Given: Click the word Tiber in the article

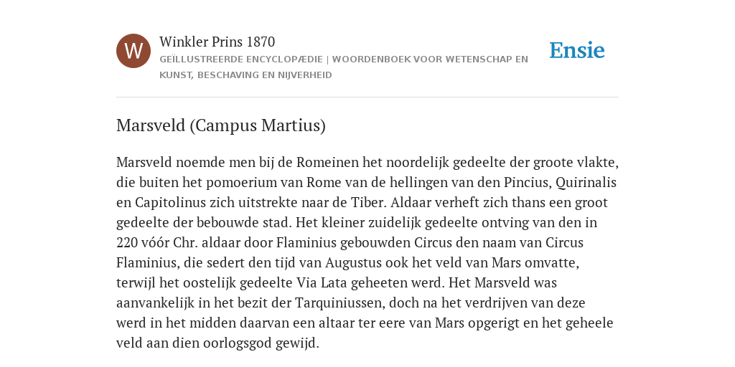Looking at the screenshot, I should tap(368, 203).
